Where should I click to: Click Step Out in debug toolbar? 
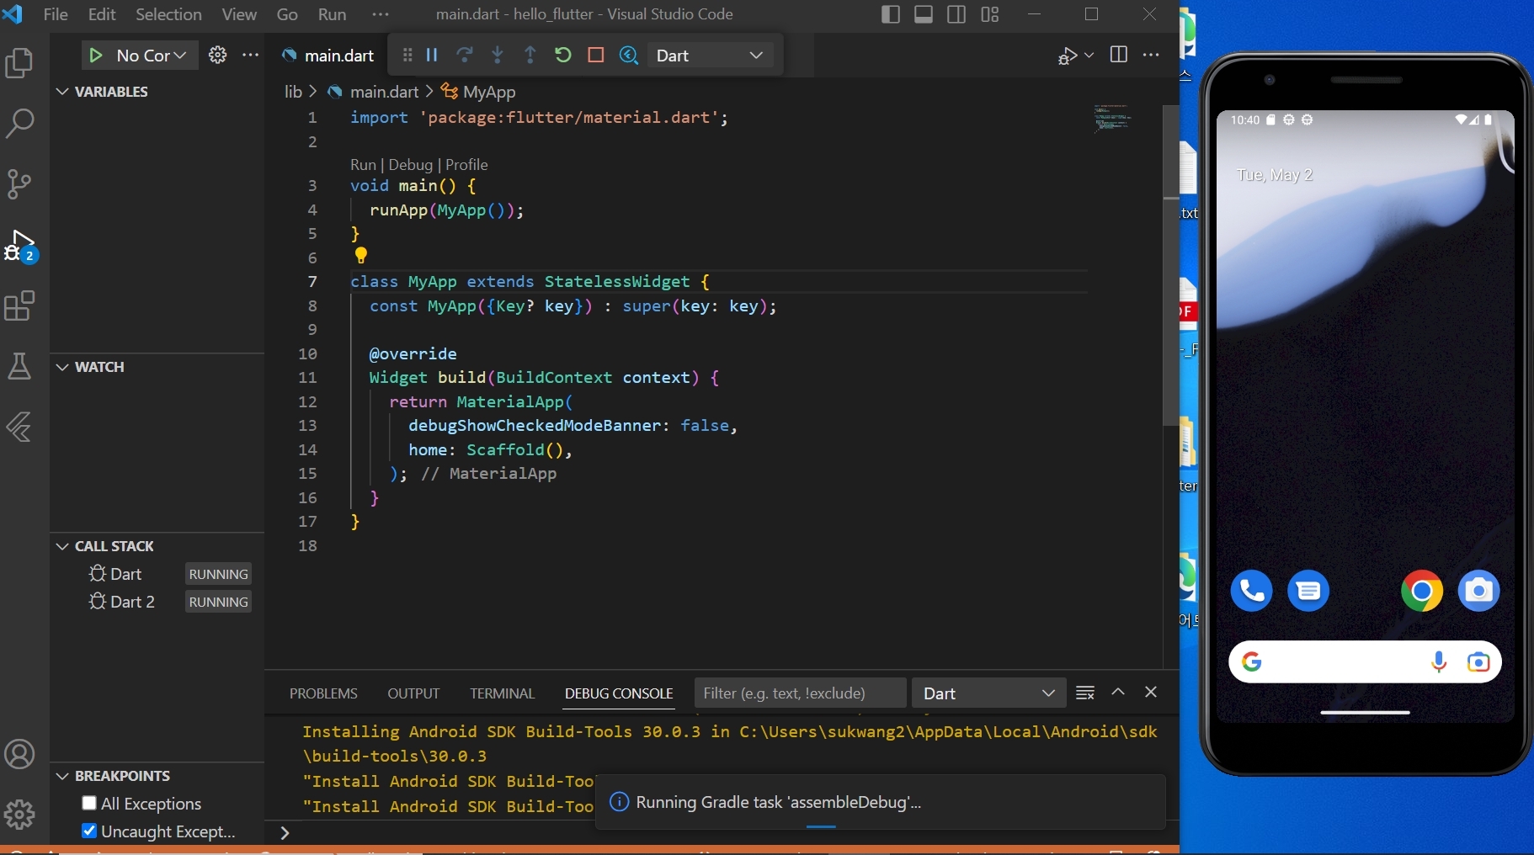pyautogui.click(x=530, y=55)
